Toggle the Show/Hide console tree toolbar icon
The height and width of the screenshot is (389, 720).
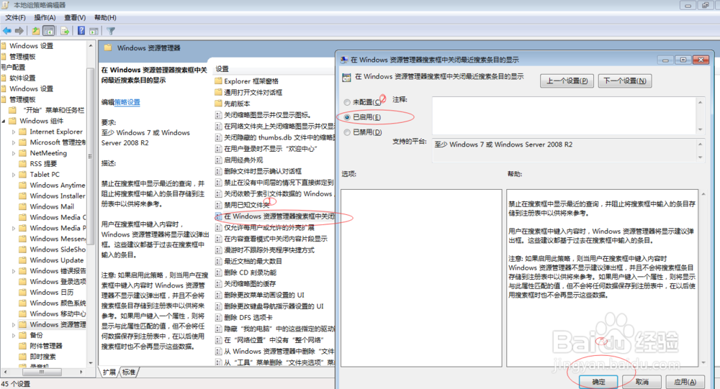pyautogui.click(x=49, y=31)
